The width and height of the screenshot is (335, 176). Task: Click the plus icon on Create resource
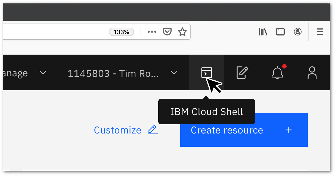coord(289,130)
